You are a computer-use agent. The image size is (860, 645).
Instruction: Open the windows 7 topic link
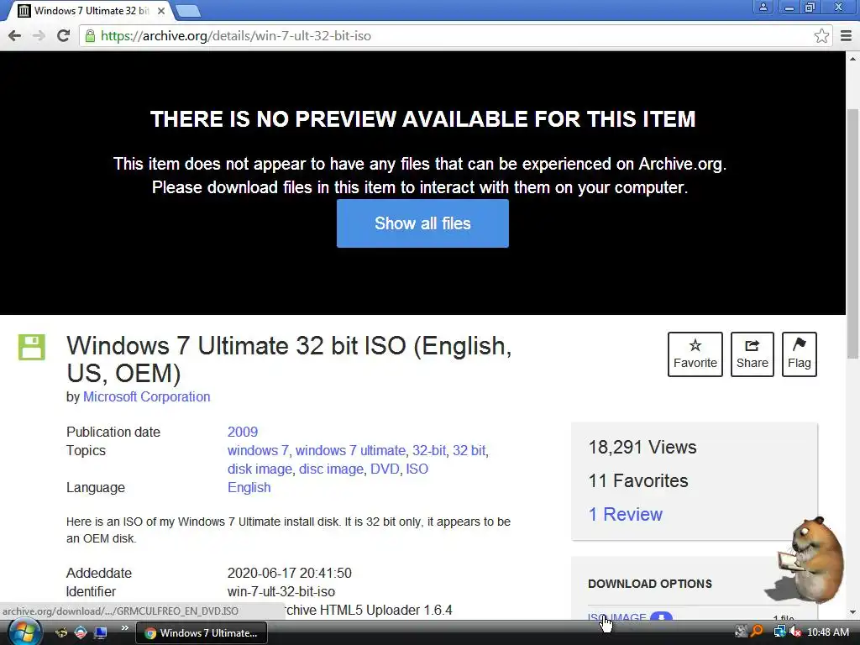[x=258, y=450]
